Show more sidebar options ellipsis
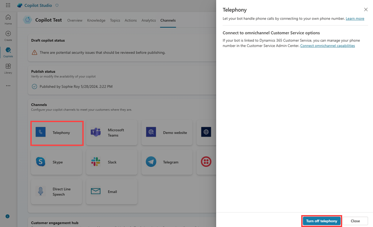The image size is (373, 227). [x=8, y=86]
